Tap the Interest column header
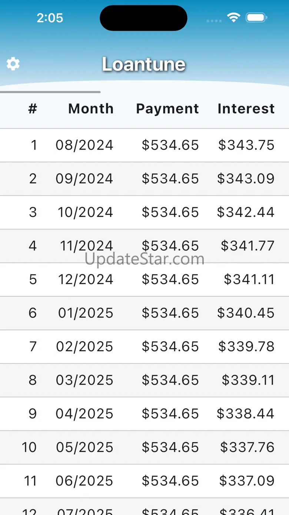The width and height of the screenshot is (289, 515). coord(246,109)
